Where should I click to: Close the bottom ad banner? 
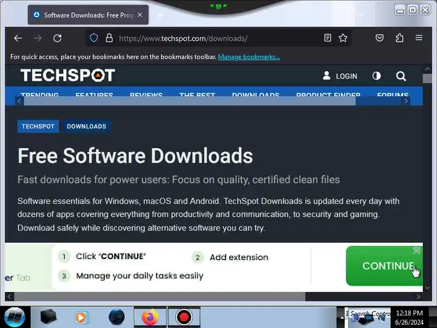[417, 250]
